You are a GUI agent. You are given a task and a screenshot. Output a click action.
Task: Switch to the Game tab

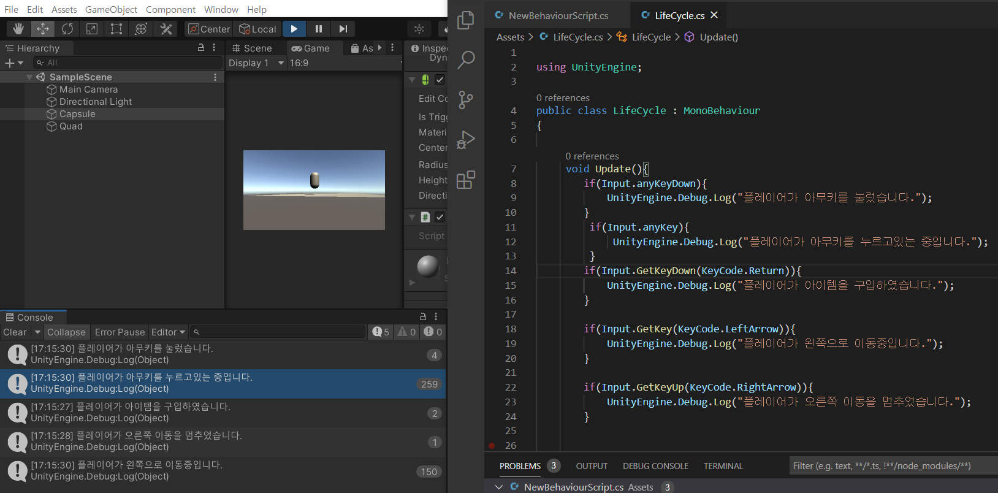[x=310, y=48]
